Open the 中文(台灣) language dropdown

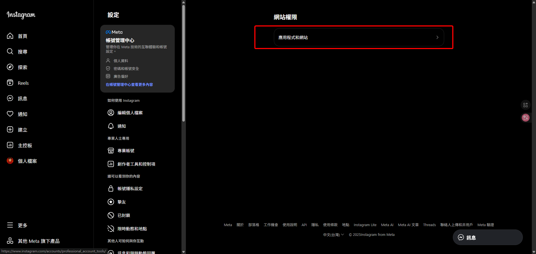tap(333, 235)
